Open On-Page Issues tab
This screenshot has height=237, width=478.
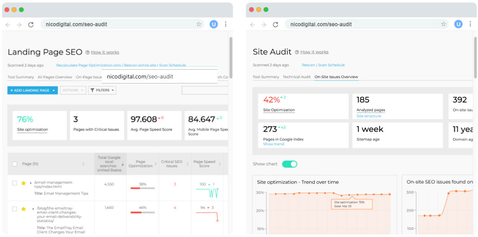tap(89, 77)
